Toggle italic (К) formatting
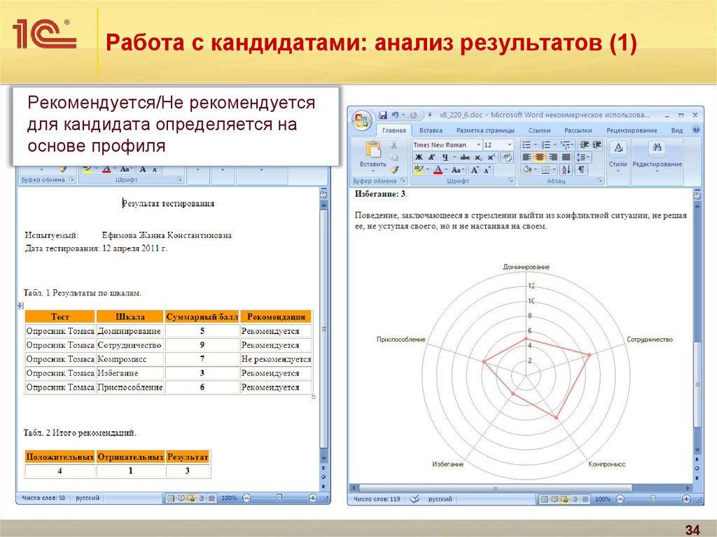Viewport: 717px width, 537px height. pyautogui.click(x=431, y=158)
